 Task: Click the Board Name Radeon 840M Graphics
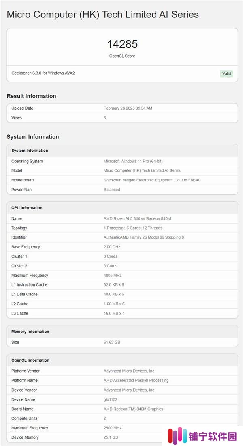click(133, 409)
